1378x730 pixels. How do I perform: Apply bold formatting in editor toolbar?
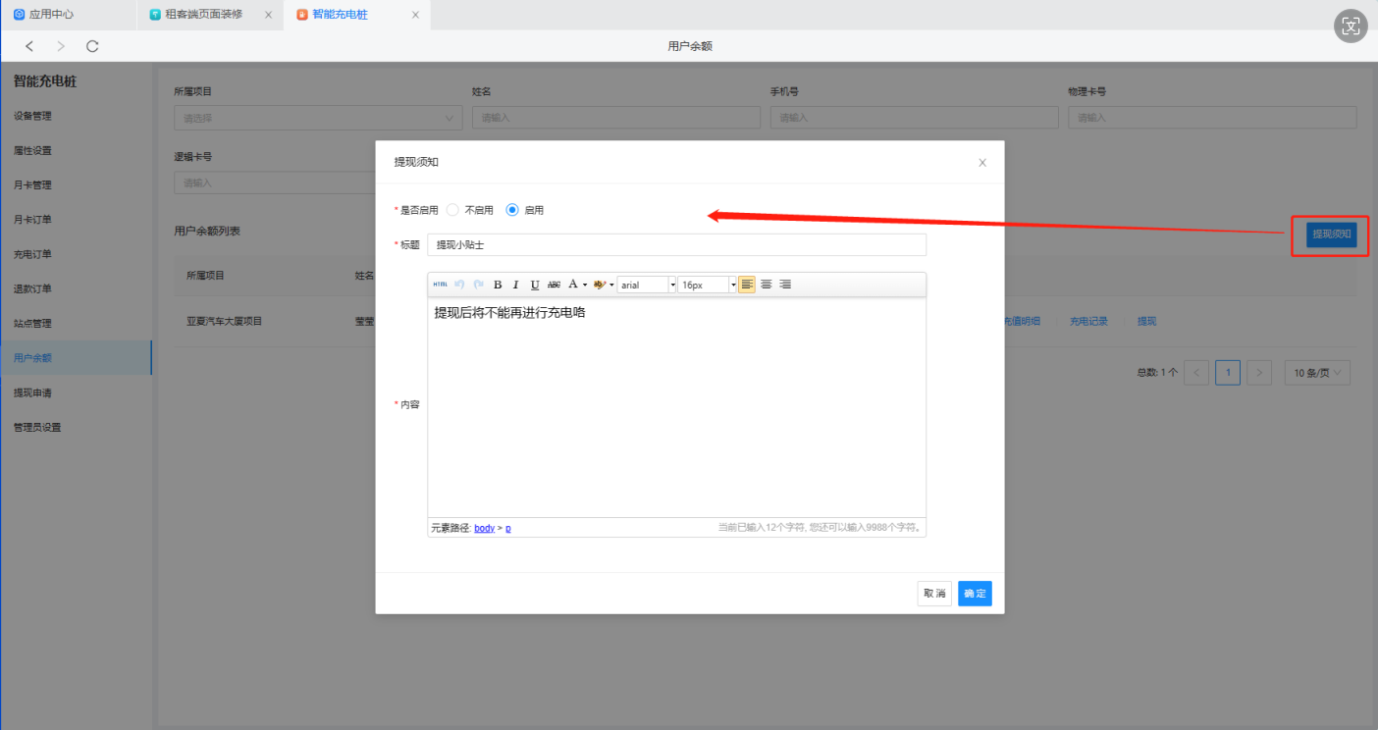pos(498,285)
